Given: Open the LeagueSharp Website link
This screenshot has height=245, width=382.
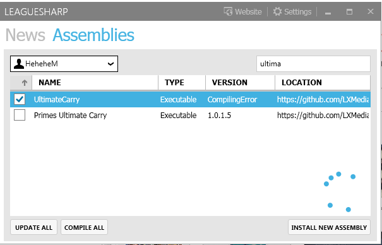Looking at the screenshot, I should pos(242,11).
